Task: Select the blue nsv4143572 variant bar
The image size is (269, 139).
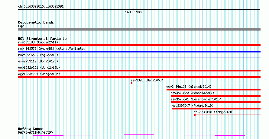Action: [x=139, y=52]
